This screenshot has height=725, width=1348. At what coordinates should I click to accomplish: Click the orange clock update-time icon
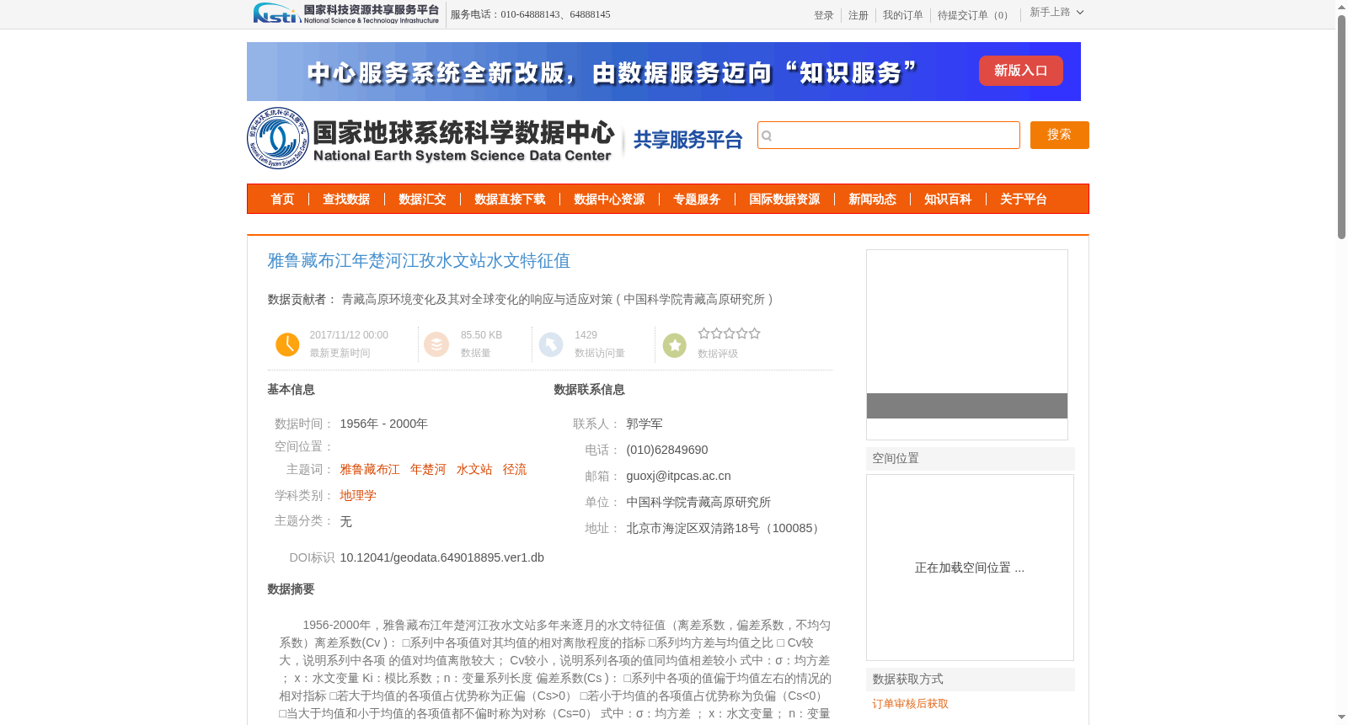287,344
